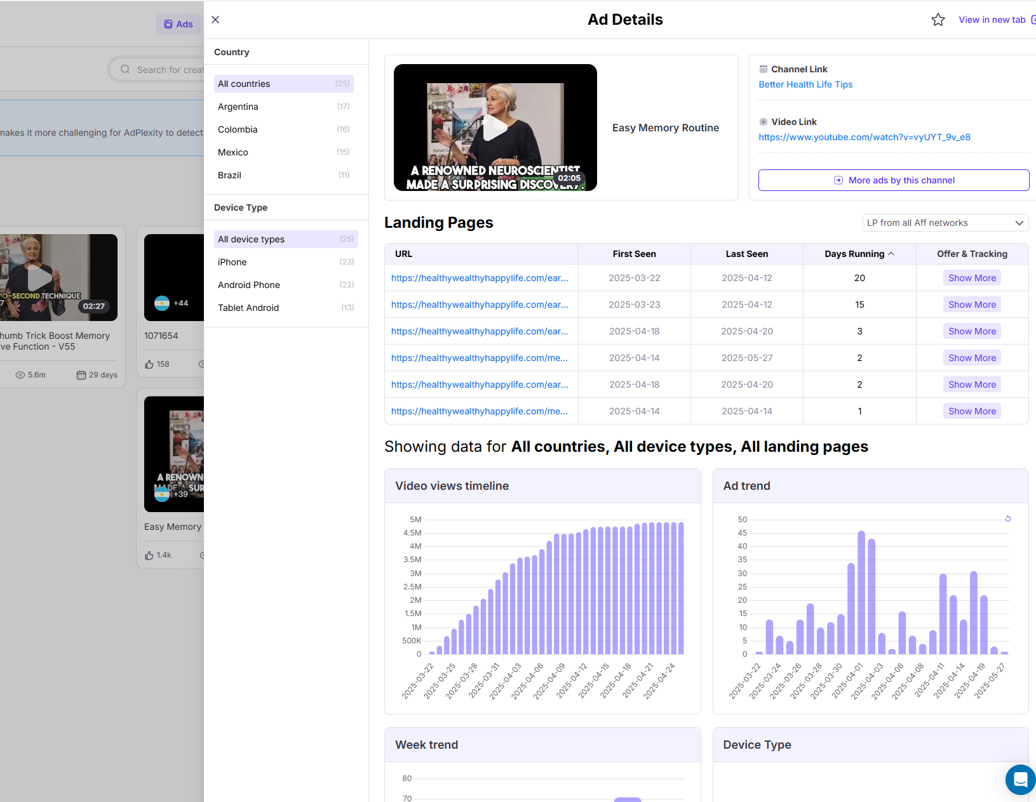
Task: Star this ad as favorite
Action: 938,20
